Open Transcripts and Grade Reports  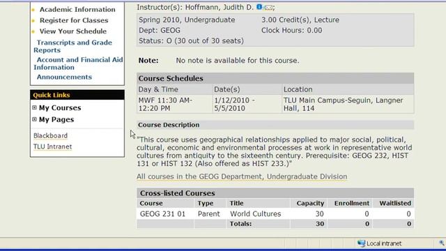pos(72,46)
